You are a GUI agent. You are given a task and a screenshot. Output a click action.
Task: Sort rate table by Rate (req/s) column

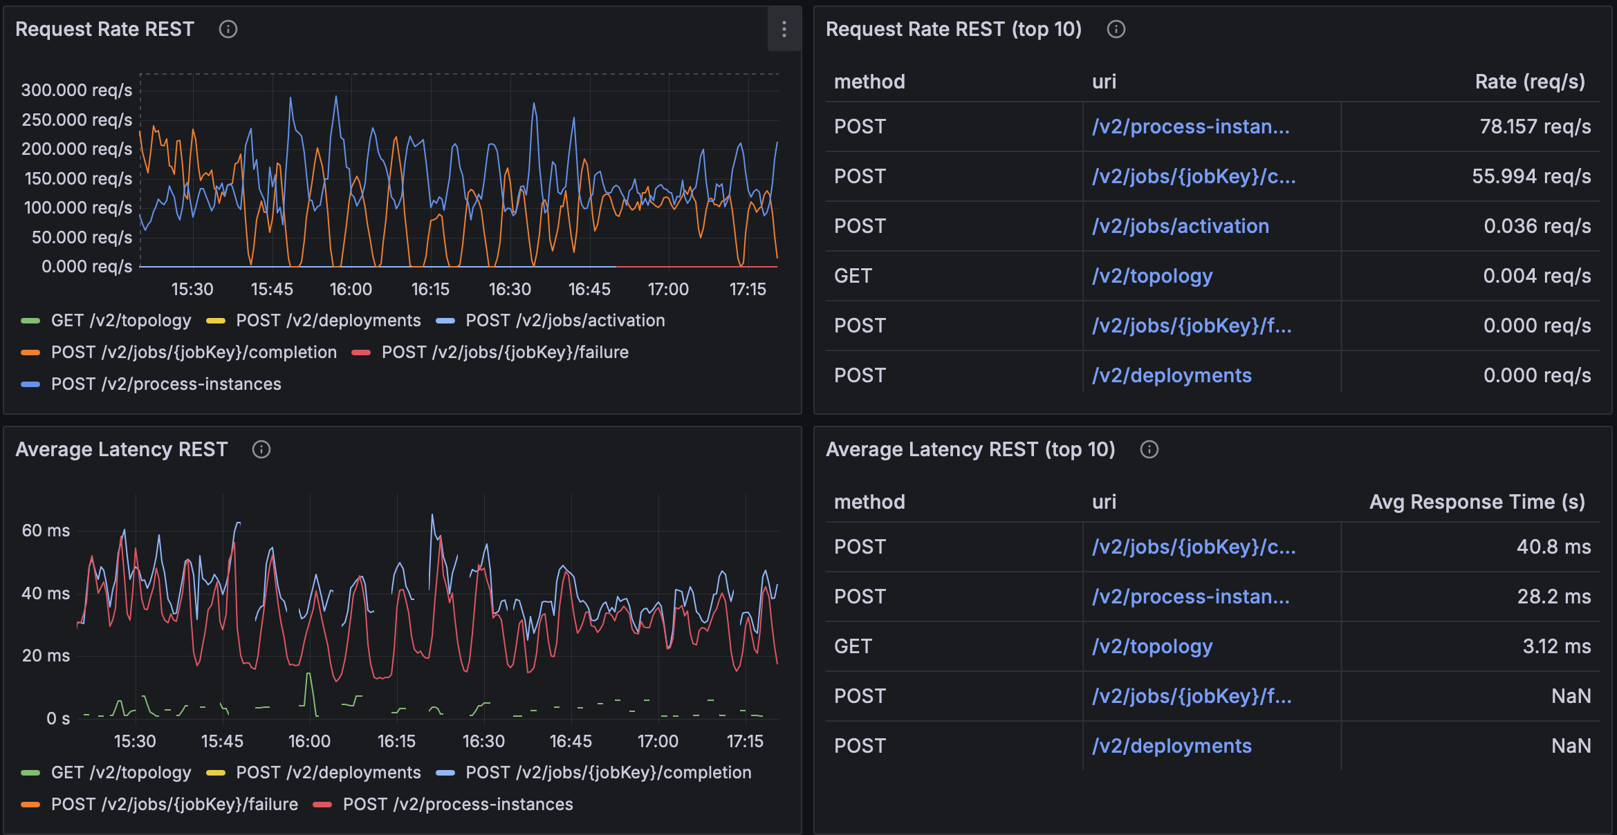[1529, 82]
